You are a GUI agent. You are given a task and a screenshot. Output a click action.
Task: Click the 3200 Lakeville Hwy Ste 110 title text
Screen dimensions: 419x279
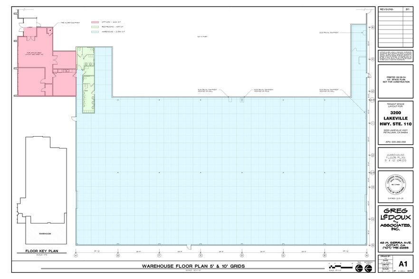point(397,119)
